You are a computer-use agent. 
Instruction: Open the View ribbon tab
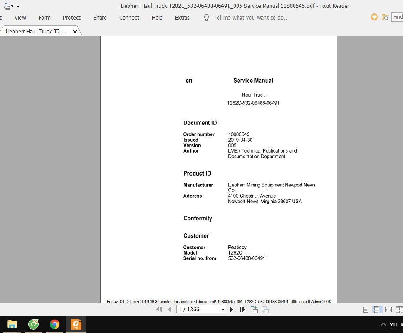(20, 17)
